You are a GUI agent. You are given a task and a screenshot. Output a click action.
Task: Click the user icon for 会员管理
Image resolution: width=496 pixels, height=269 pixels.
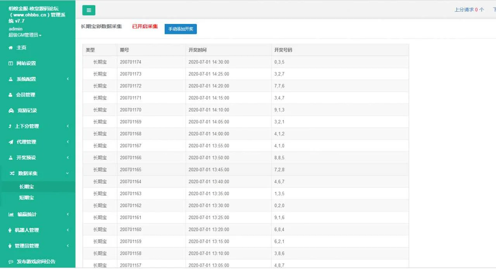pyautogui.click(x=11, y=95)
